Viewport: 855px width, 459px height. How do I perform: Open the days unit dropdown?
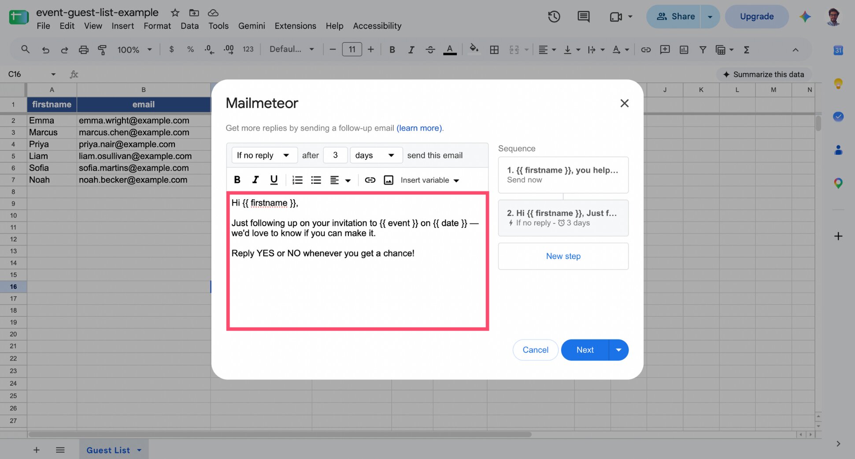pos(376,155)
